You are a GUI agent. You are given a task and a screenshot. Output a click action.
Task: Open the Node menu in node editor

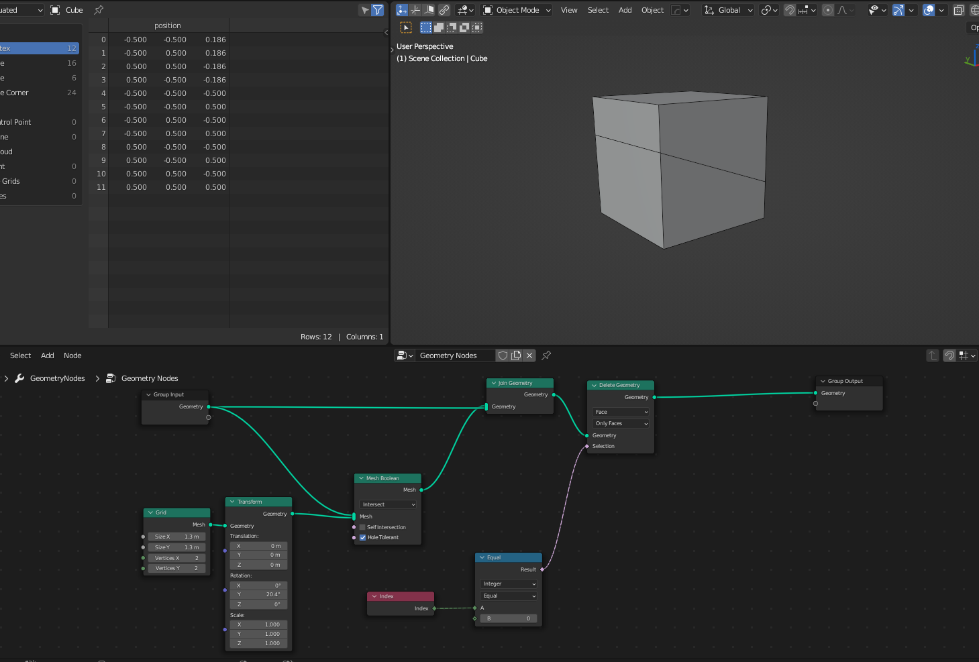[x=72, y=355]
